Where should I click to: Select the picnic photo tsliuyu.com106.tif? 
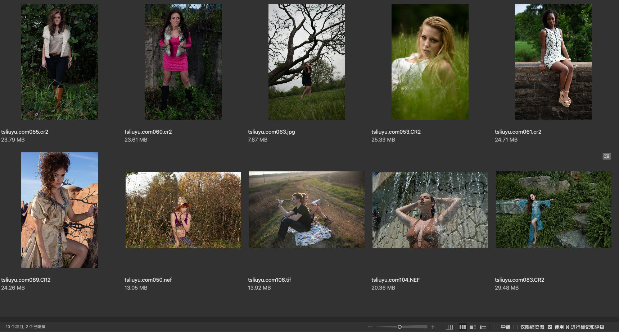click(x=307, y=210)
